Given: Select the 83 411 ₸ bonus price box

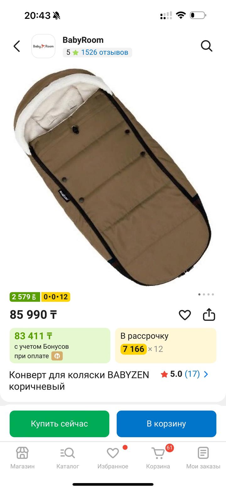Looking at the screenshot, I should (x=60, y=346).
